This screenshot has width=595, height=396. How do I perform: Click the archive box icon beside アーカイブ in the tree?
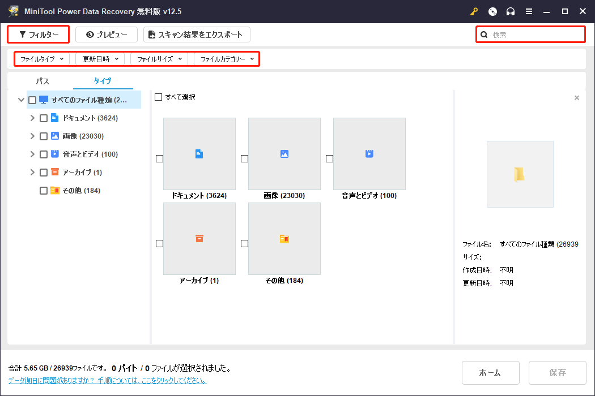coord(54,172)
